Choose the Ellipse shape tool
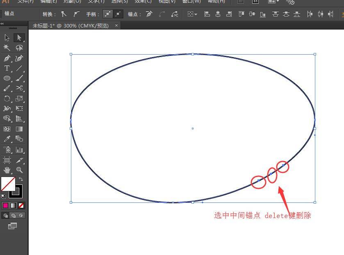The width and height of the screenshot is (344, 255). (x=7, y=78)
